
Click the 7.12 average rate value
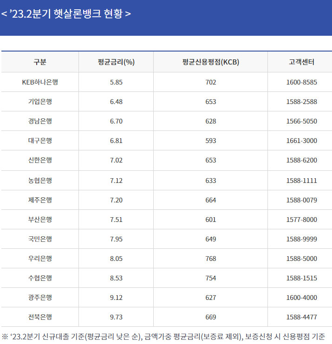tap(116, 181)
